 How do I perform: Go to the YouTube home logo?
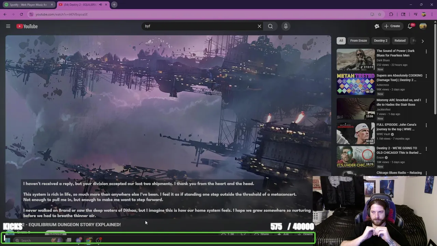point(27,26)
